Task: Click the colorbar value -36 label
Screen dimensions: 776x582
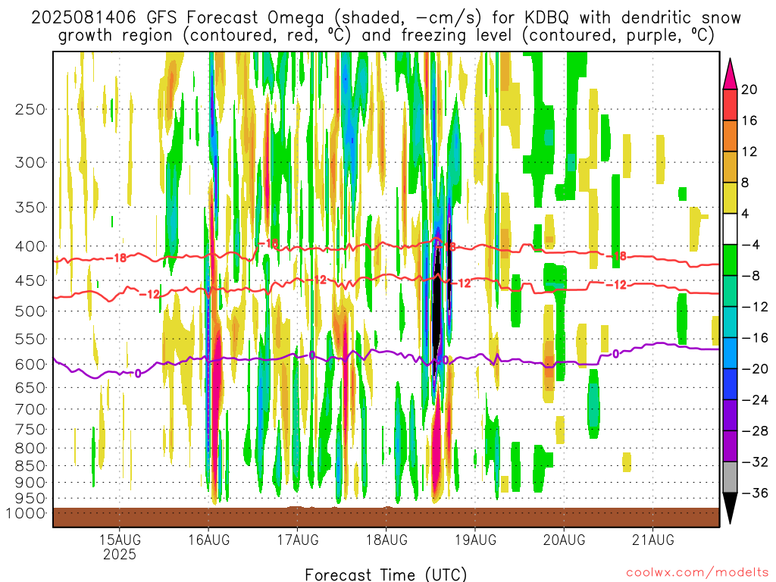Action: click(x=755, y=493)
